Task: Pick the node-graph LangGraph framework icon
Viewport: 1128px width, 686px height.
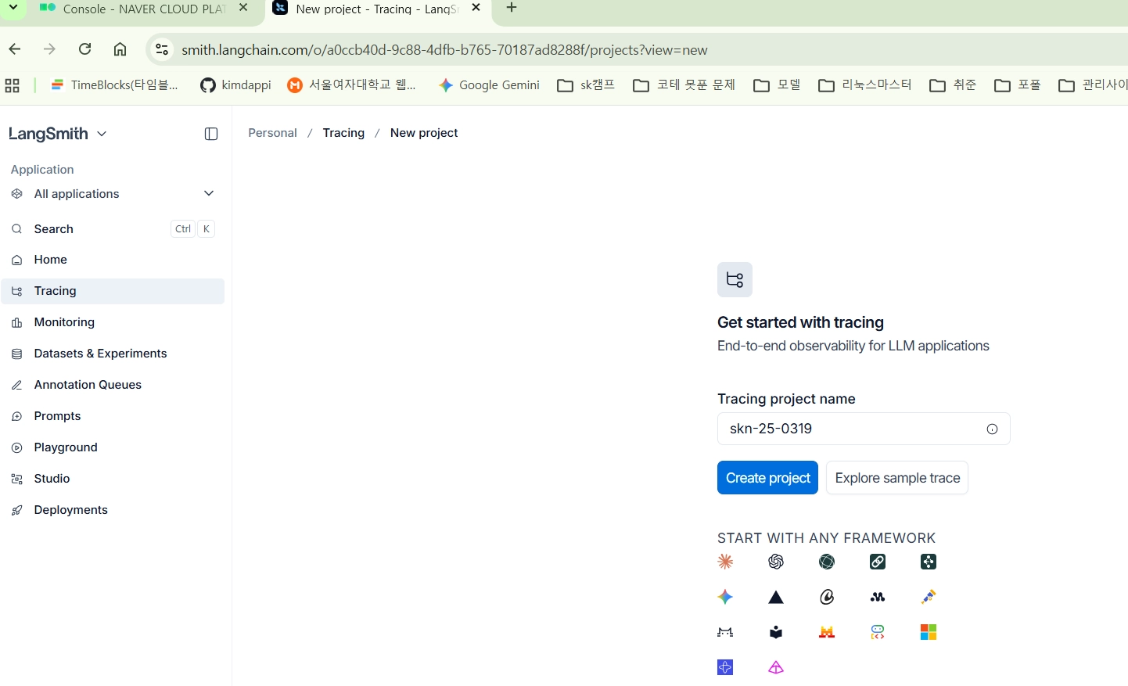Action: pos(929,562)
